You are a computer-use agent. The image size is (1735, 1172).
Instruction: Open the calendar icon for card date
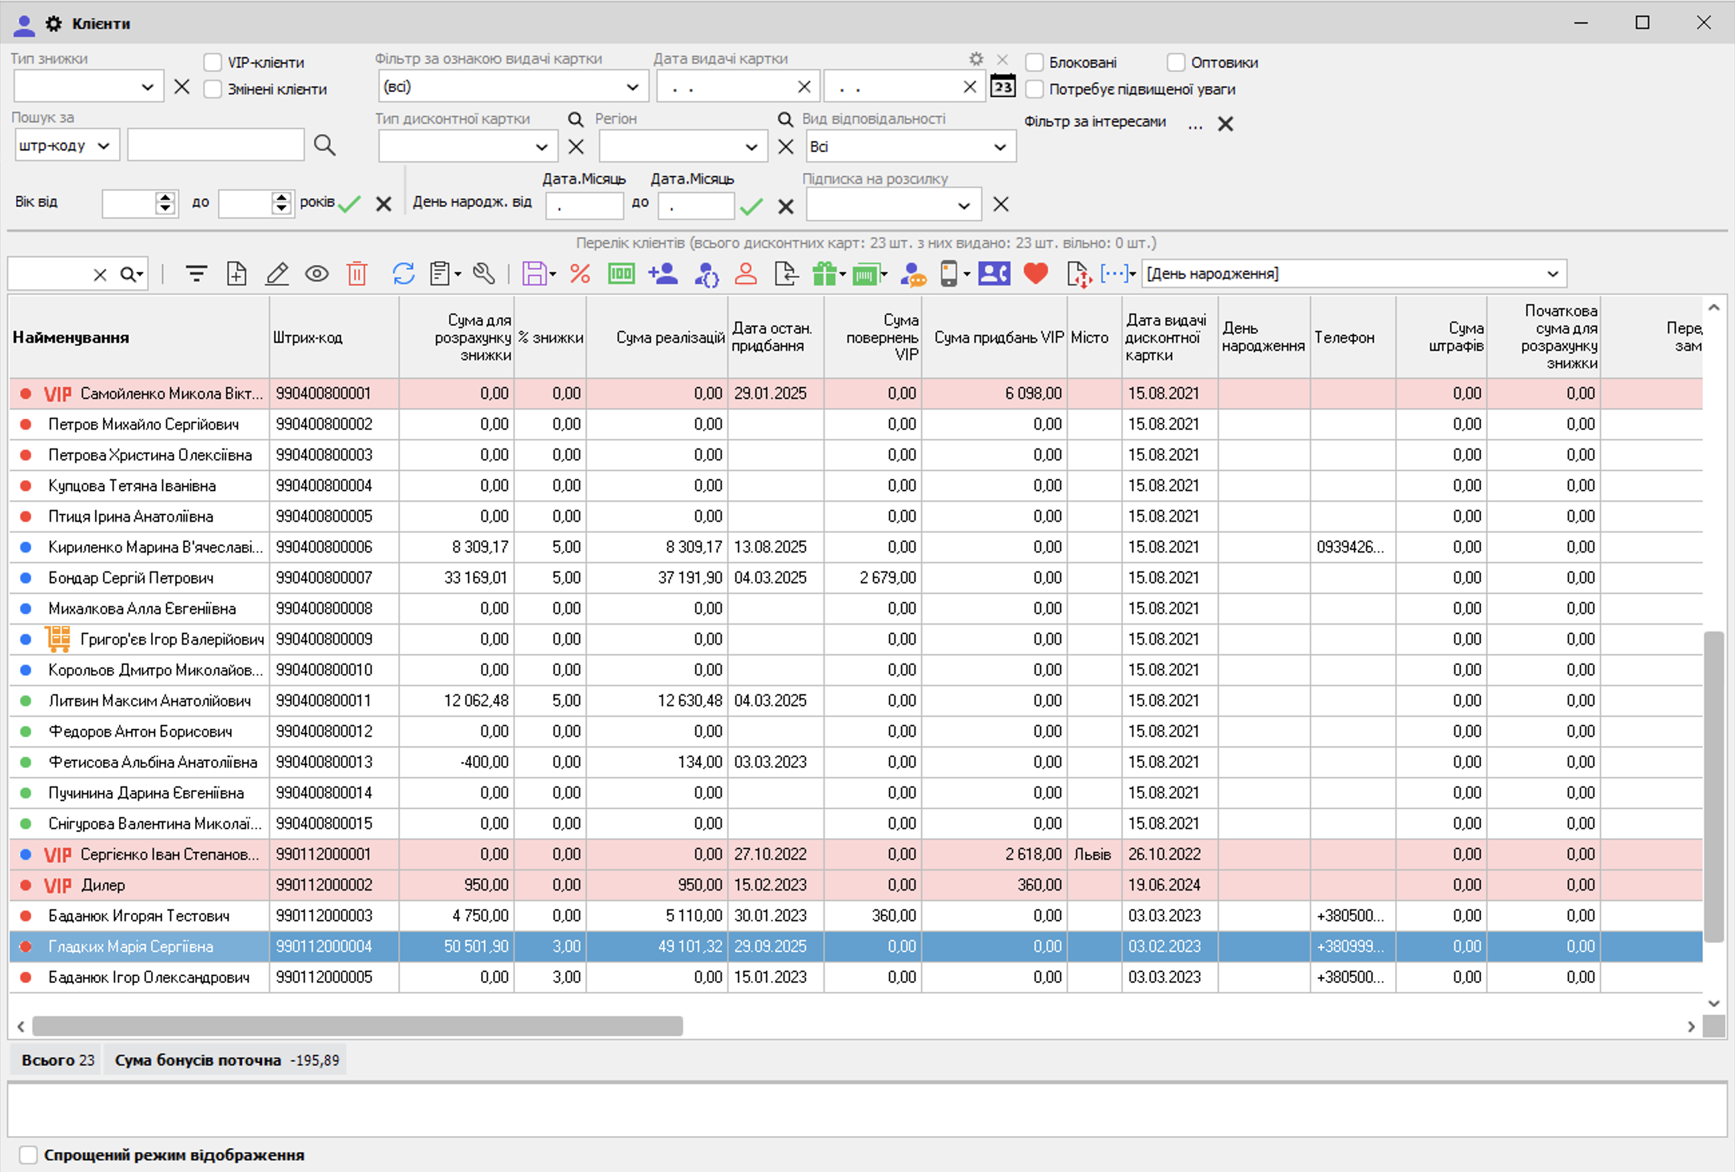coord(1003,87)
